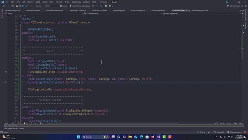
Task: Click on ClientAccountPortalLogin function name
Action: pyautogui.click(x=55, y=68)
